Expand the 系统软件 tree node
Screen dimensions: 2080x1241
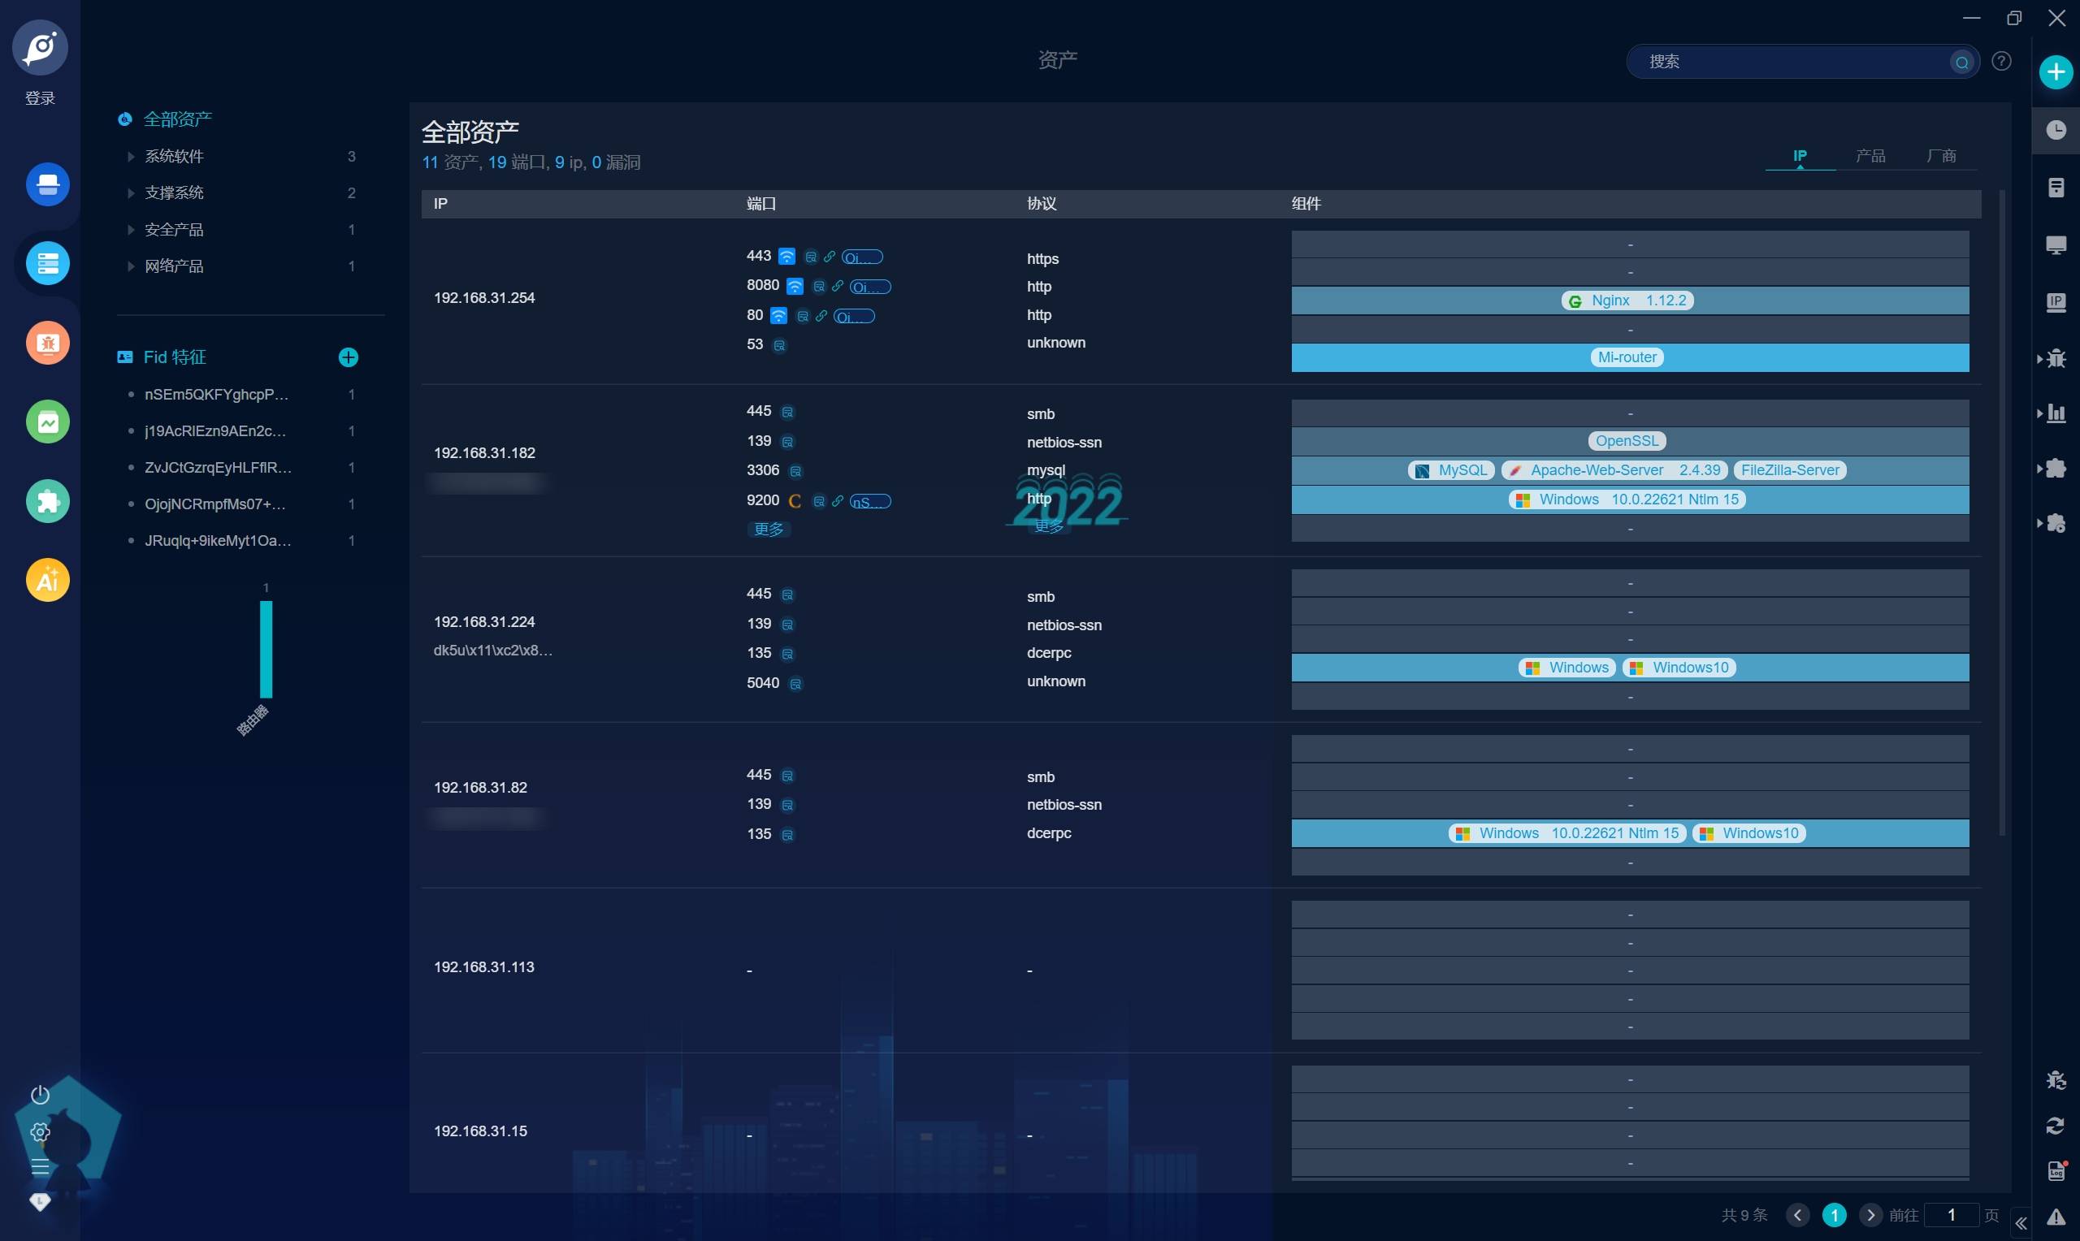coord(132,157)
